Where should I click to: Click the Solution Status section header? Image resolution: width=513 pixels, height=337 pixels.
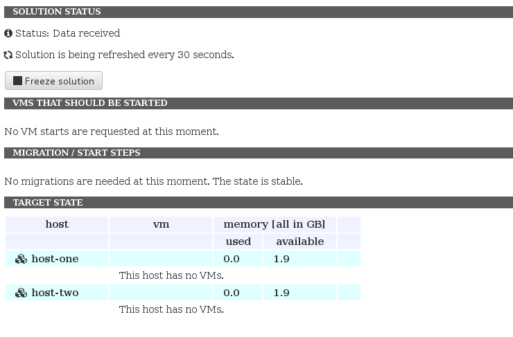pos(57,12)
